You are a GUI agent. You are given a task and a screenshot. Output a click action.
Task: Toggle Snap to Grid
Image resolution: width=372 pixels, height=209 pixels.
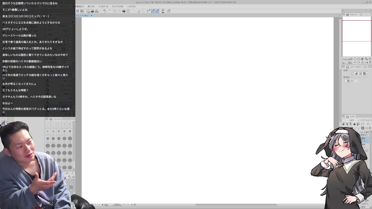157,11
